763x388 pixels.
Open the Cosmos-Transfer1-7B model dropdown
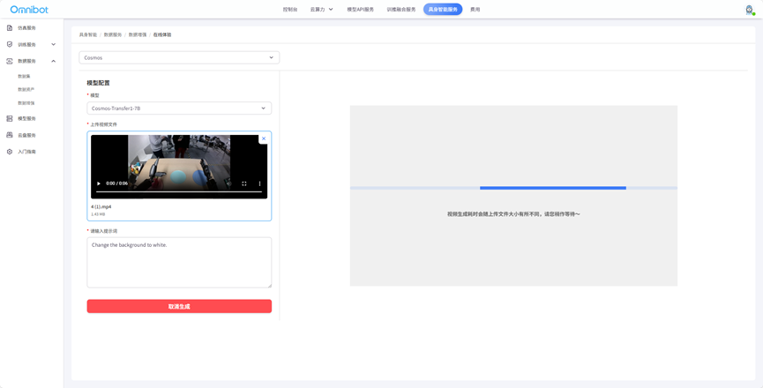pos(179,108)
